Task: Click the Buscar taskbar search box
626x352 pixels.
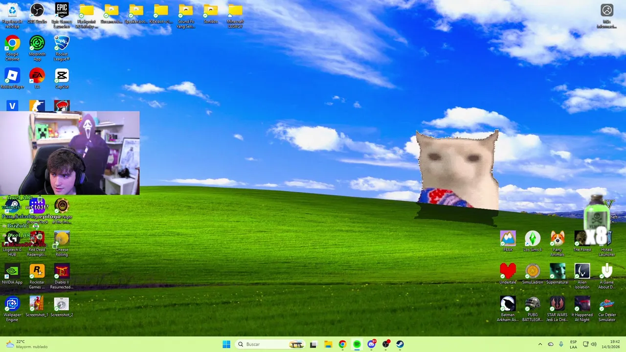Action: pos(269,344)
